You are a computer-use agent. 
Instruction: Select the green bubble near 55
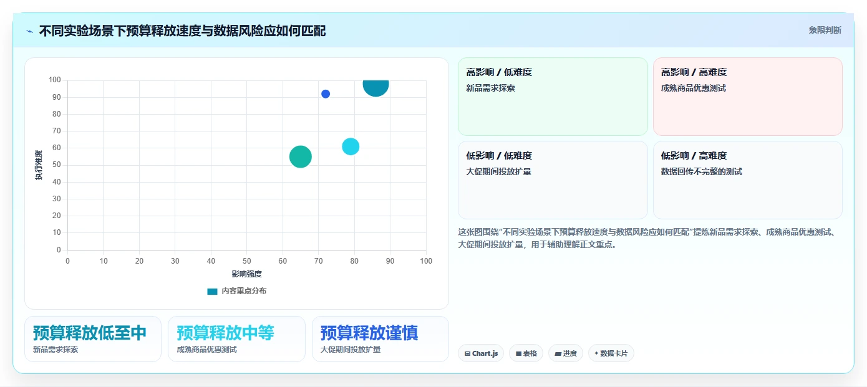tap(301, 156)
